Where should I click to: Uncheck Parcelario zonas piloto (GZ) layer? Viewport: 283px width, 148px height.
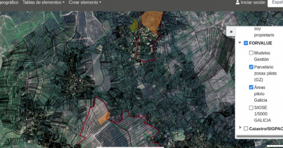point(251,67)
